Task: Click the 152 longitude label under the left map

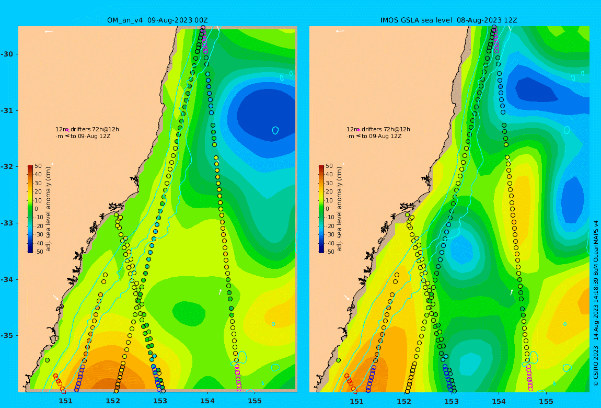Action: click(x=113, y=401)
